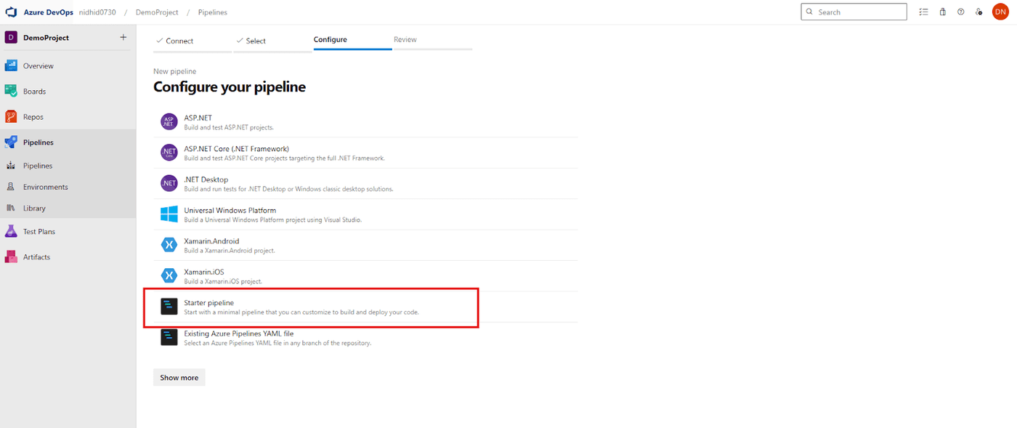This screenshot has width=1017, height=428.
Task: Select the Xamarin.Android title text
Action: pos(211,241)
